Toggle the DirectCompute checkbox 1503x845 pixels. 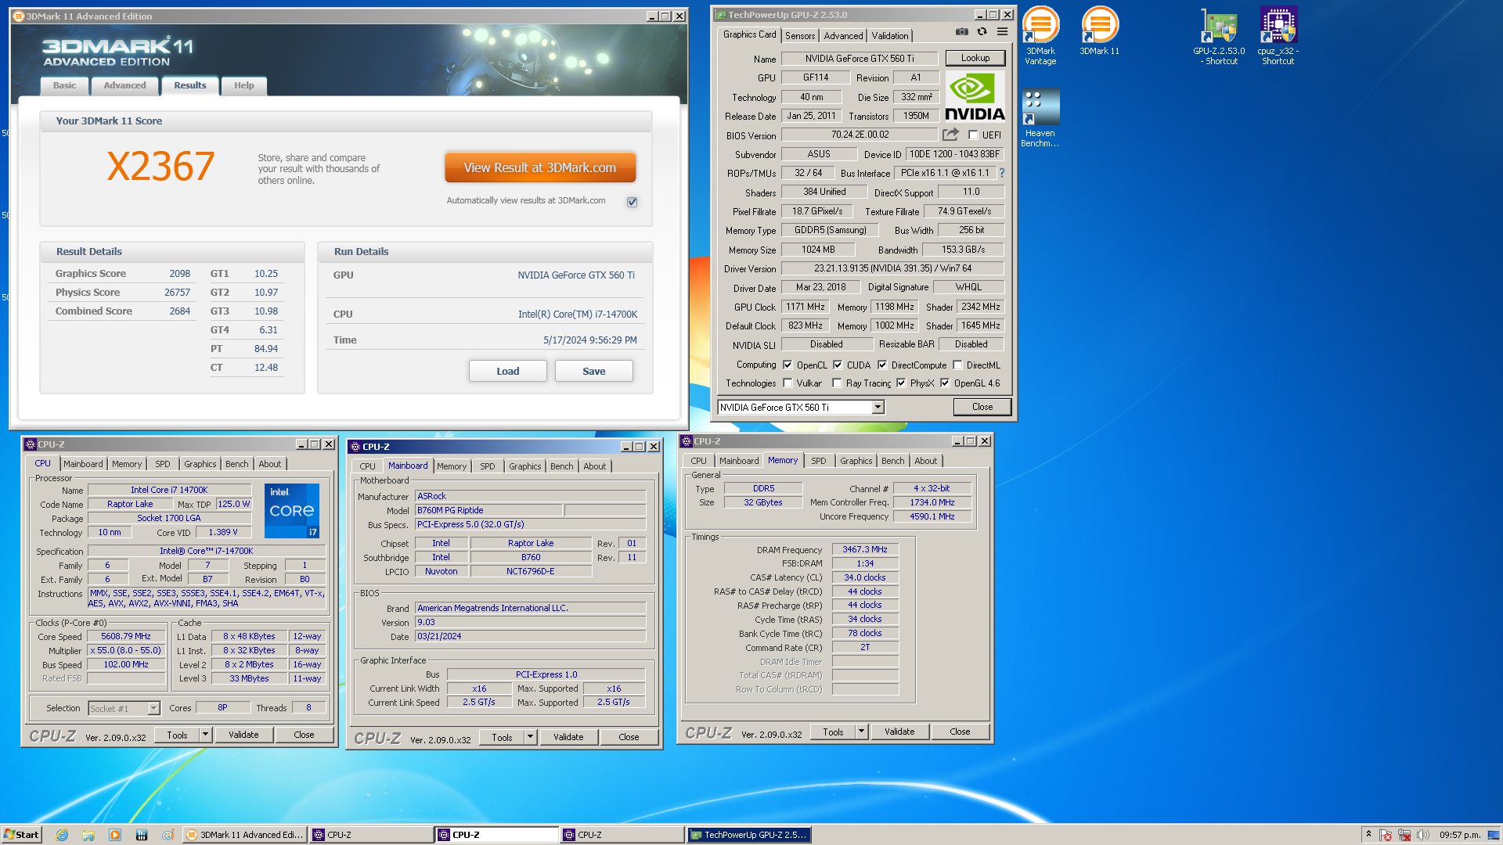pyautogui.click(x=882, y=365)
